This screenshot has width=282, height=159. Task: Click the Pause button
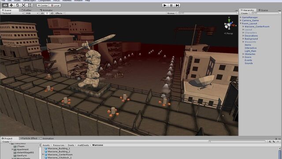pos(171,5)
